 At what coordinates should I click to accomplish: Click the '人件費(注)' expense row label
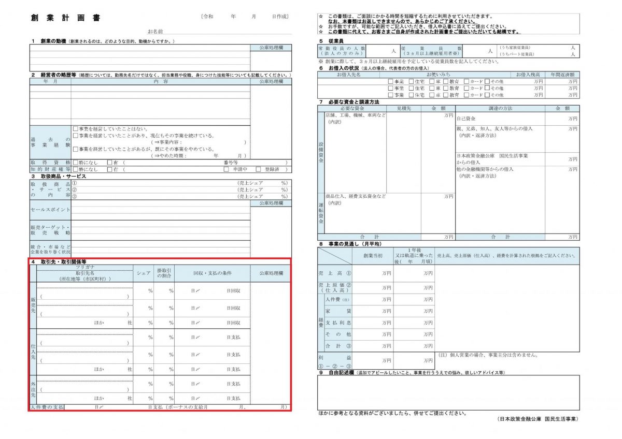point(338,300)
